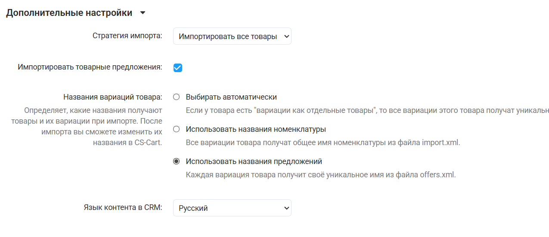The image size is (549, 237).
Task: Click the help text mentioning offers.xml
Action: (x=320, y=175)
